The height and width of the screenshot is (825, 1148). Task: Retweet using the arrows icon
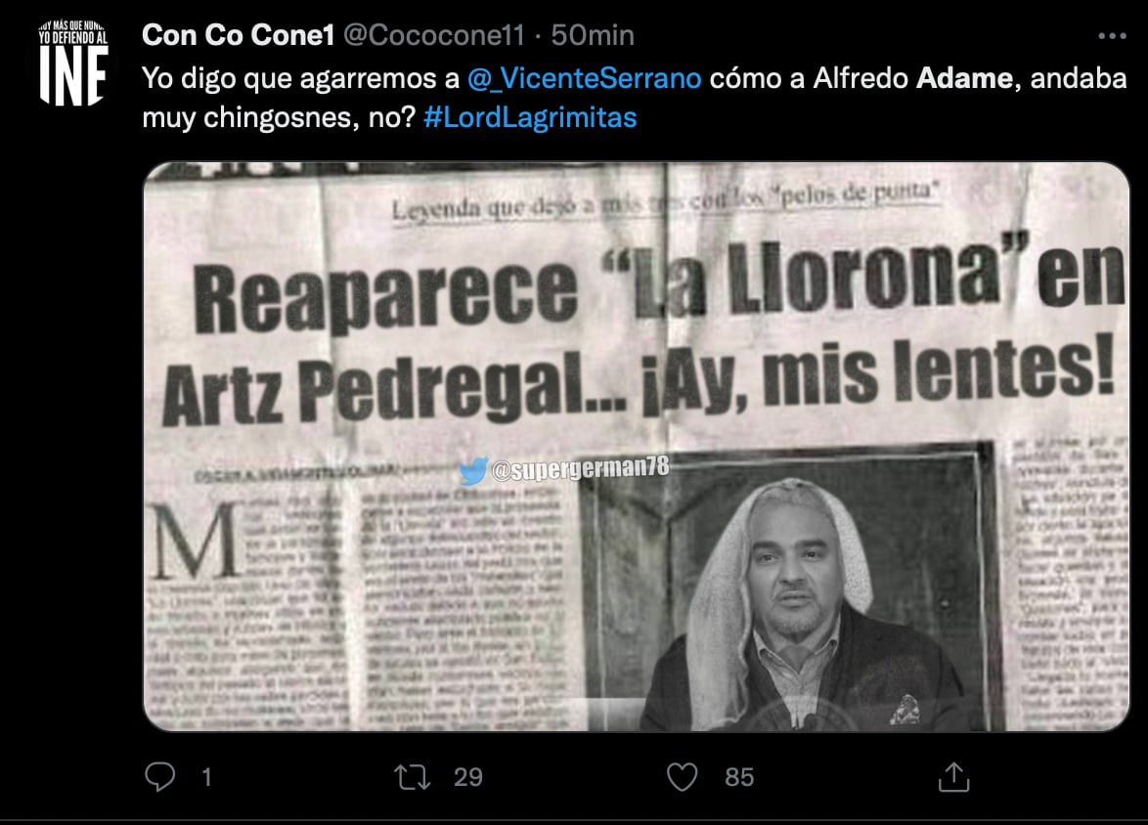coord(413,777)
